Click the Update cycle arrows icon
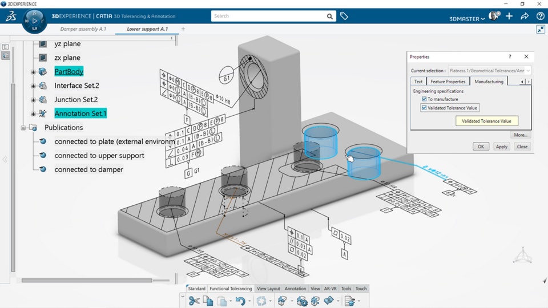This screenshot has height=308, width=548. click(x=261, y=301)
